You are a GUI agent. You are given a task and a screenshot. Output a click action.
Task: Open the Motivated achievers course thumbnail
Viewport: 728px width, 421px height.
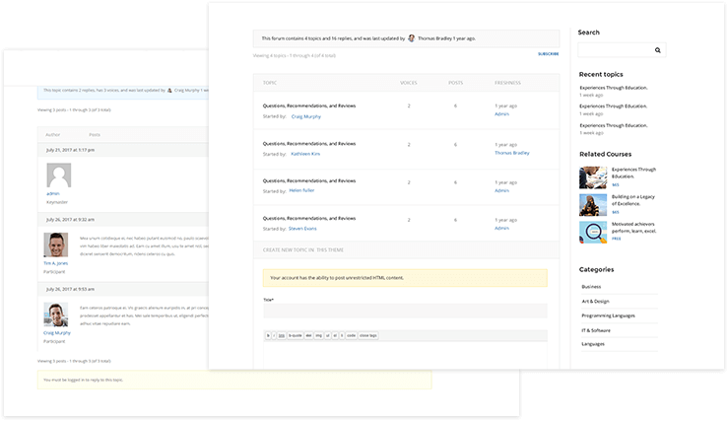pyautogui.click(x=593, y=232)
